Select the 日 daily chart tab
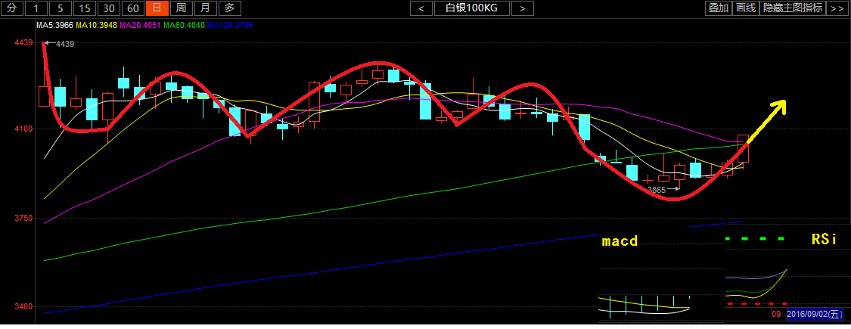 (x=157, y=8)
